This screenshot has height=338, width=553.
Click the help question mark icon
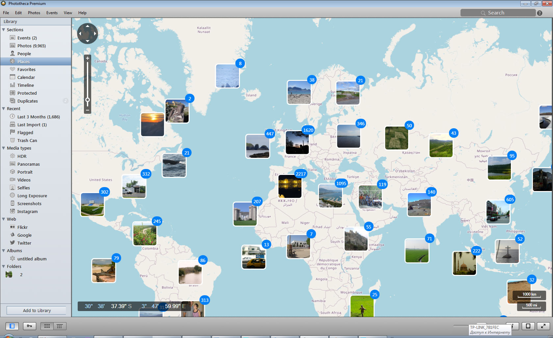pyautogui.click(x=540, y=13)
